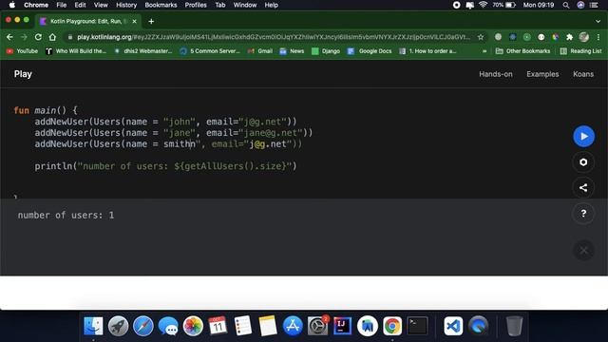The height and width of the screenshot is (342, 608).
Task: Open the Window menu
Action: [245, 5]
